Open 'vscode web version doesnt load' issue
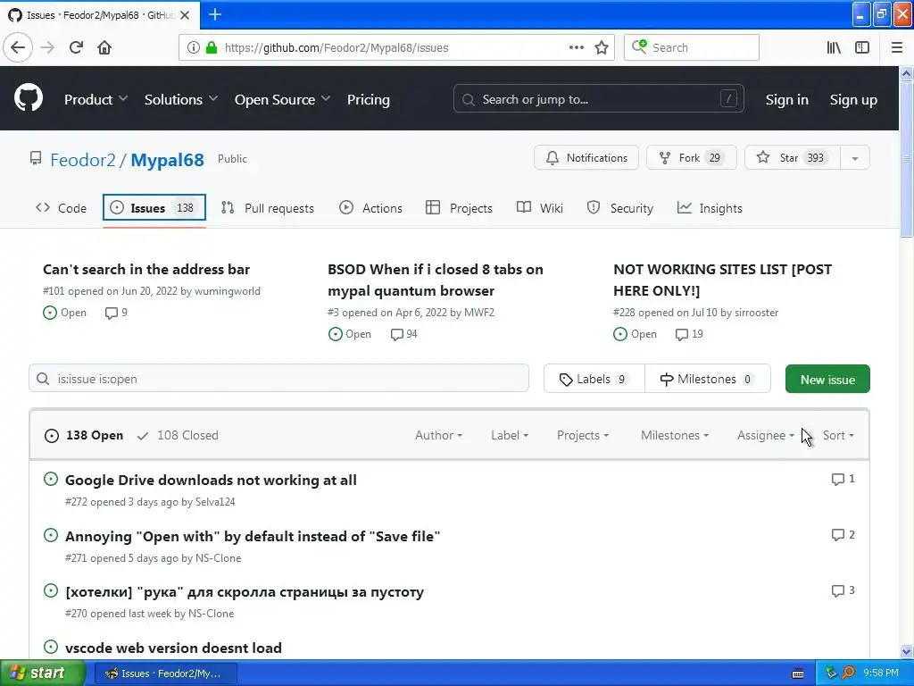Viewport: 914px width, 686px height. pos(173,648)
